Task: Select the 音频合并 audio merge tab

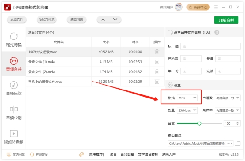Action: pyautogui.click(x=14, y=64)
